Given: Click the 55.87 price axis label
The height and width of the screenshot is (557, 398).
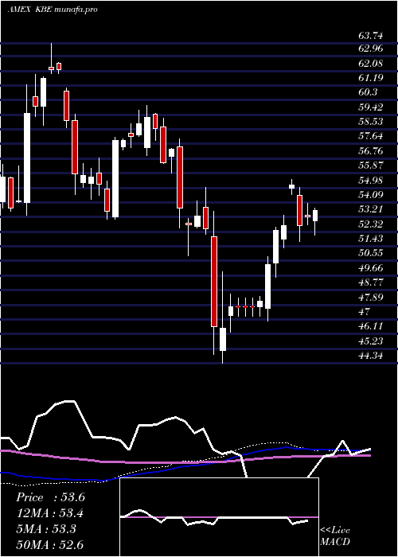Looking at the screenshot, I should [371, 166].
